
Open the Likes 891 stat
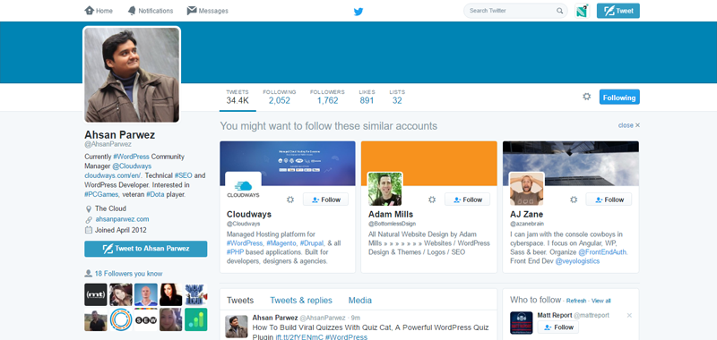click(x=367, y=97)
